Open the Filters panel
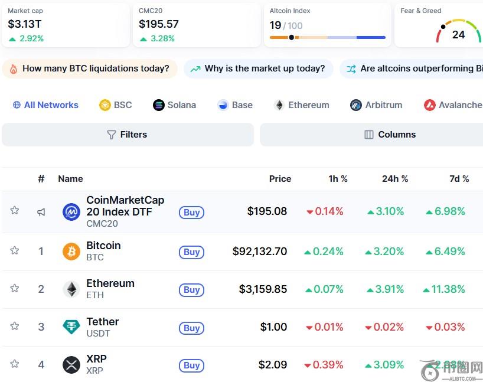The image size is (483, 382). [128, 135]
